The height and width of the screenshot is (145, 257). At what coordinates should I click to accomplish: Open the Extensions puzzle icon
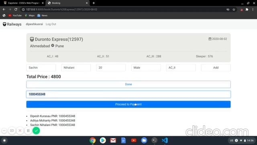(247, 10)
